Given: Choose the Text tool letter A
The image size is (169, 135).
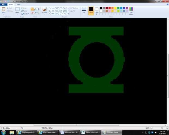Looking at the screenshot, I should pos(38,9).
